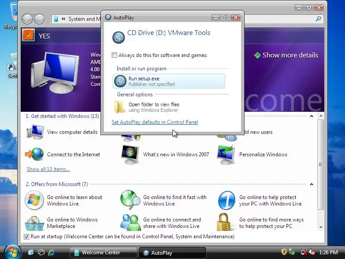Click Connect to the Internet globe icon
345x259 pixels.
coord(34,154)
